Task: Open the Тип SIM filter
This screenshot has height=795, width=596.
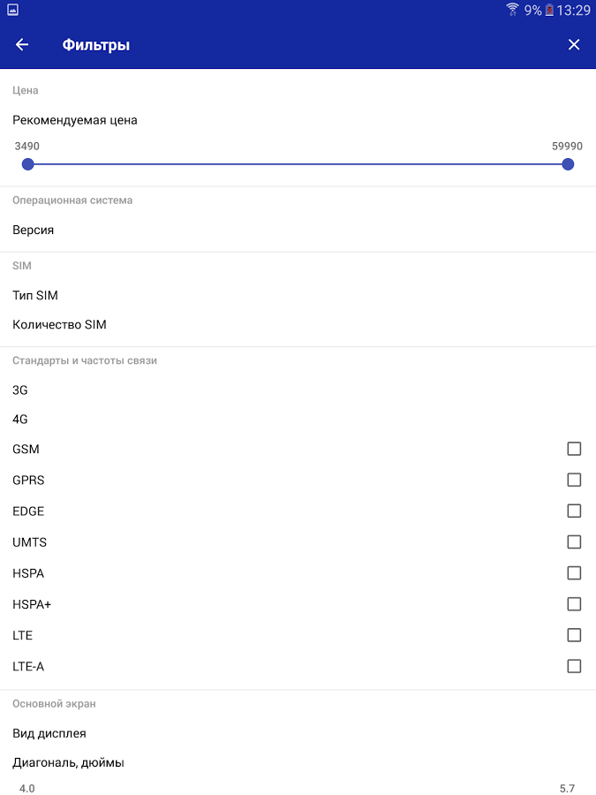Action: pyautogui.click(x=298, y=295)
